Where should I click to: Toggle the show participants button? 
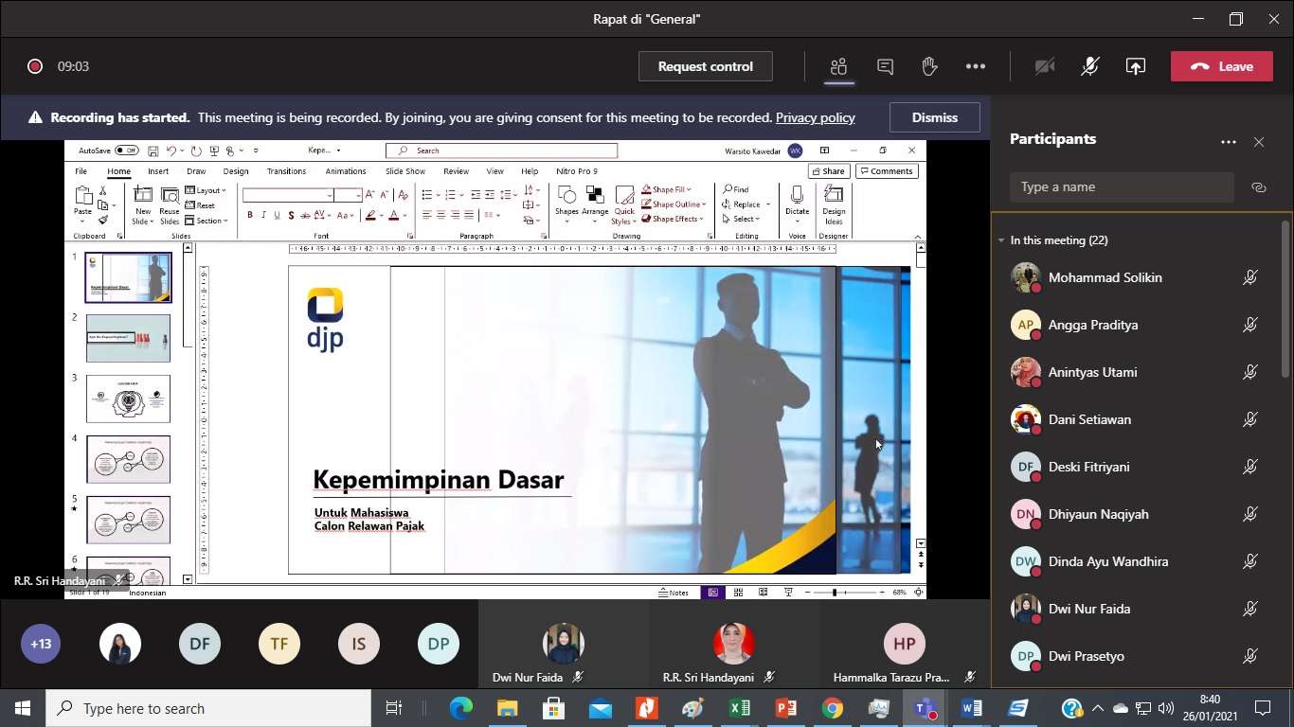838,66
